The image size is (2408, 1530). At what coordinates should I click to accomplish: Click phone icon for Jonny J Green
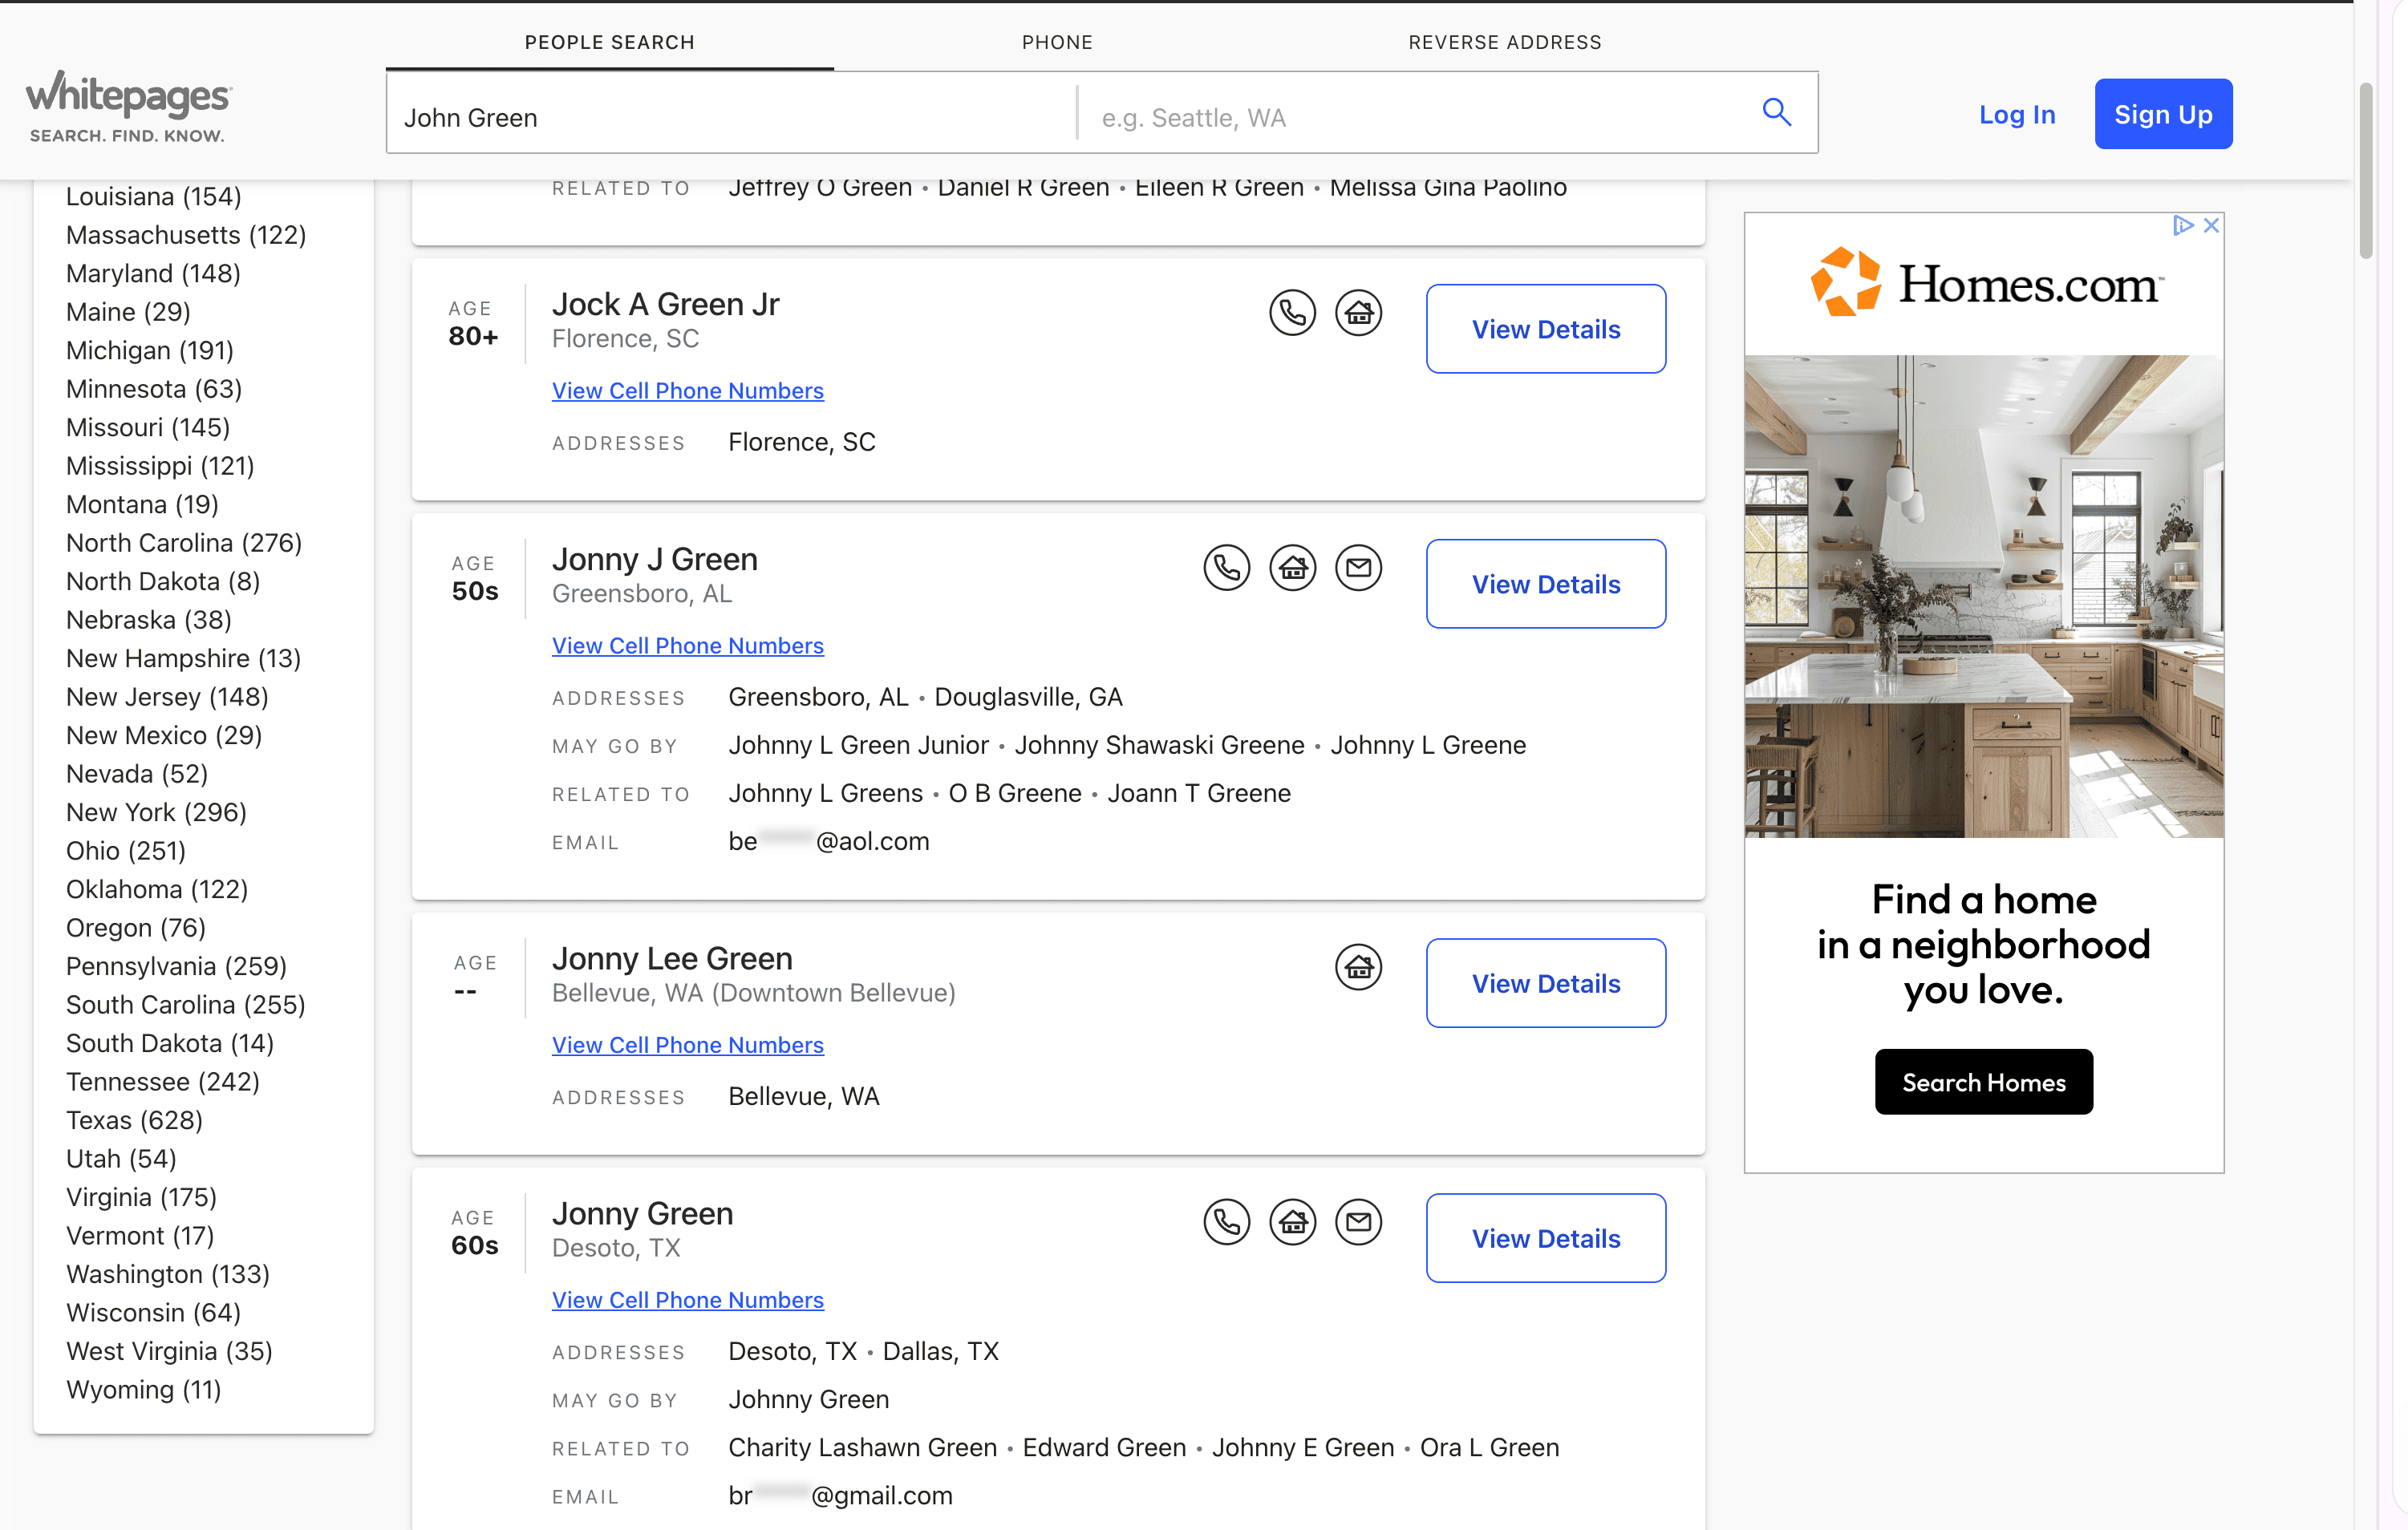click(1226, 568)
